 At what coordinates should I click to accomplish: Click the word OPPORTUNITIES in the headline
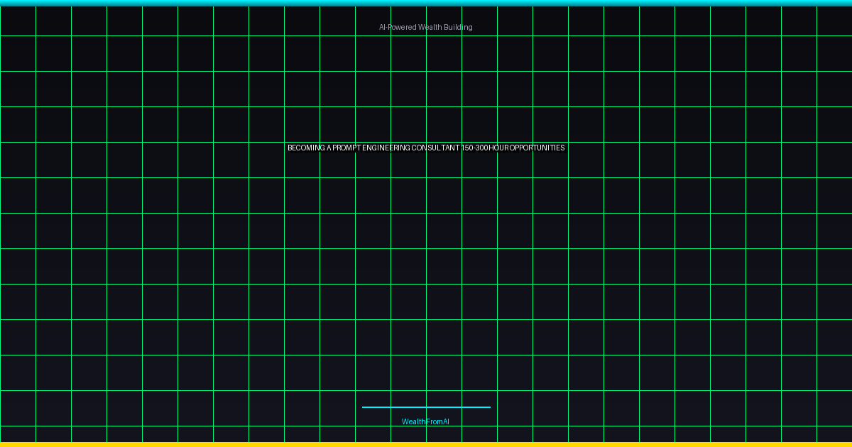pos(537,148)
